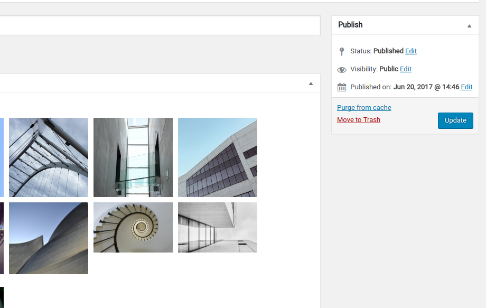The height and width of the screenshot is (308, 486).
Task: Select the partially visible light-blue thumbnail
Action: tap(2, 157)
